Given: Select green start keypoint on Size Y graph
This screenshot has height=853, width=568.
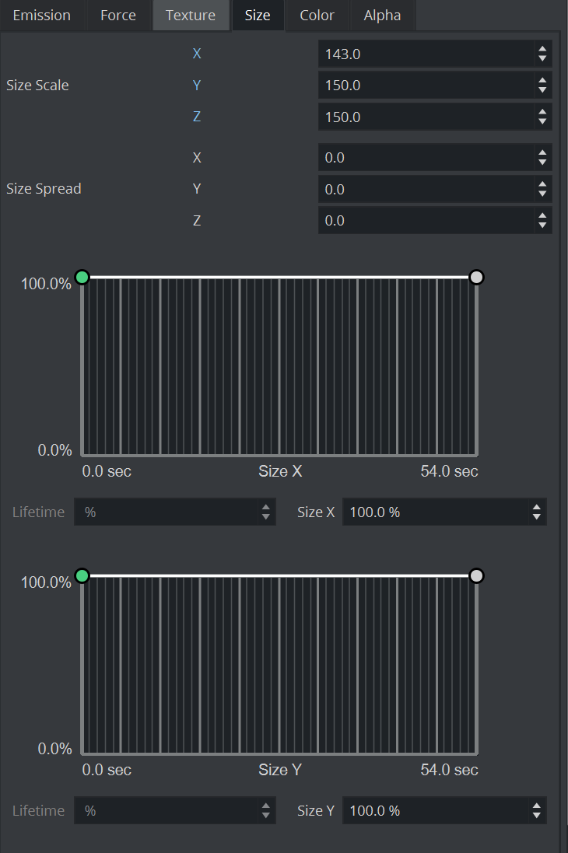Looking at the screenshot, I should pos(82,575).
